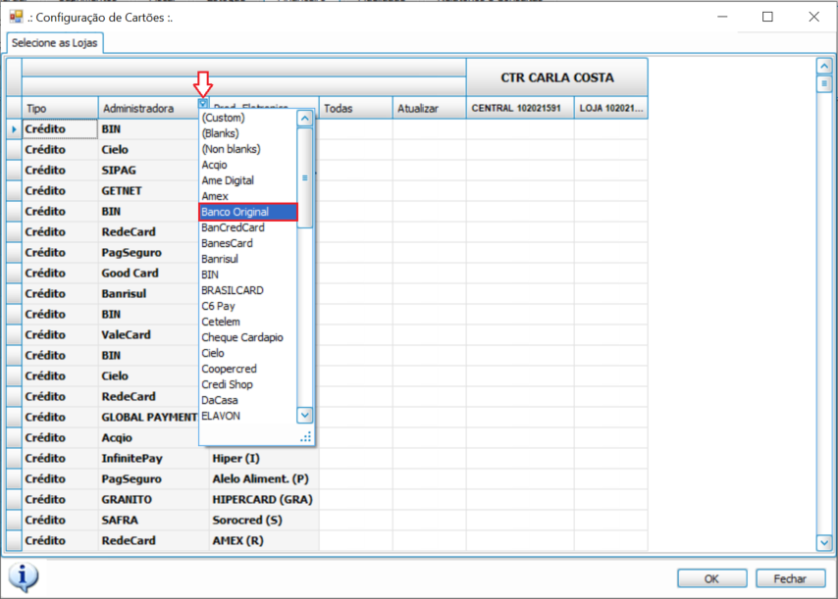
Task: Select the Hiper (I) product cell
Action: (264, 458)
